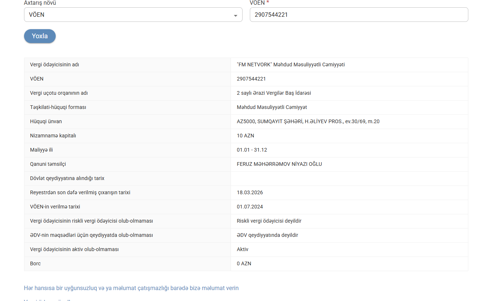Select the Qanuni təmsilçi name value
The height and width of the screenshot is (301, 480).
point(279,164)
